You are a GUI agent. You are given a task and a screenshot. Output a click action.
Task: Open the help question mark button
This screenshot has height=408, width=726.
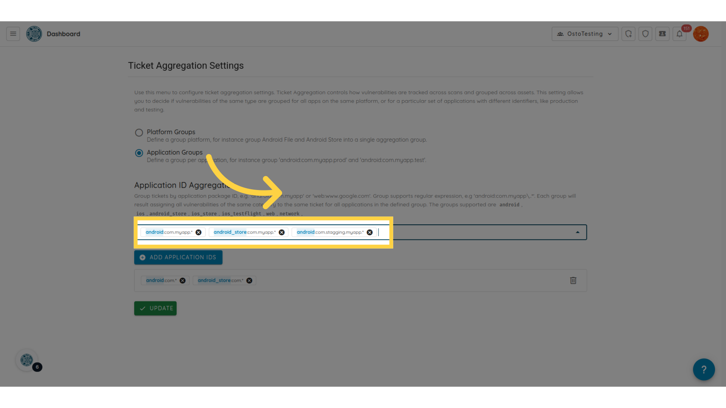click(703, 369)
